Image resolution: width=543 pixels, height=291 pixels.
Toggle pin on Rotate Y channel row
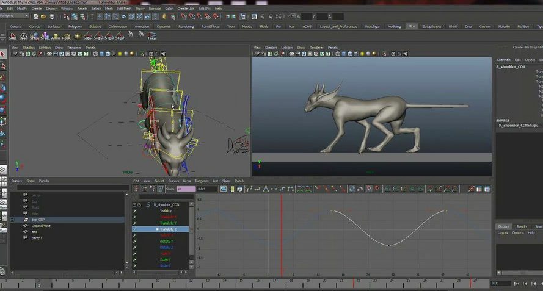[135, 242]
